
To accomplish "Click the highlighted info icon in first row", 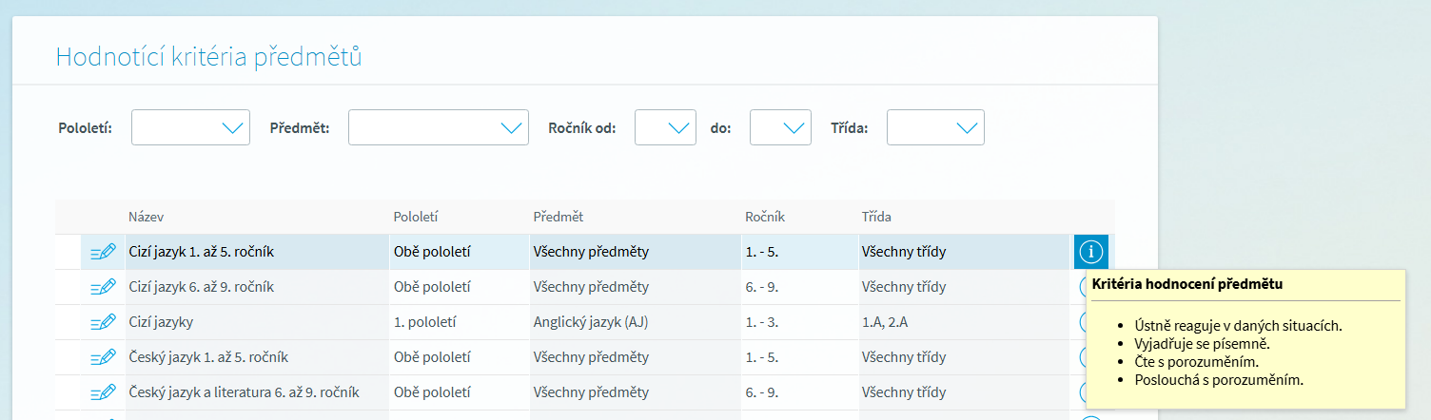I will 1091,252.
